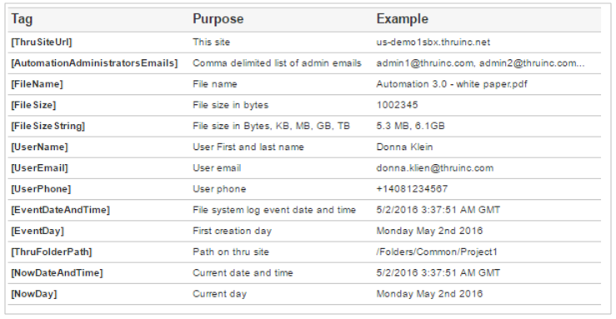
Task: Select the [NowDateAndTime] tag
Action: point(57,273)
